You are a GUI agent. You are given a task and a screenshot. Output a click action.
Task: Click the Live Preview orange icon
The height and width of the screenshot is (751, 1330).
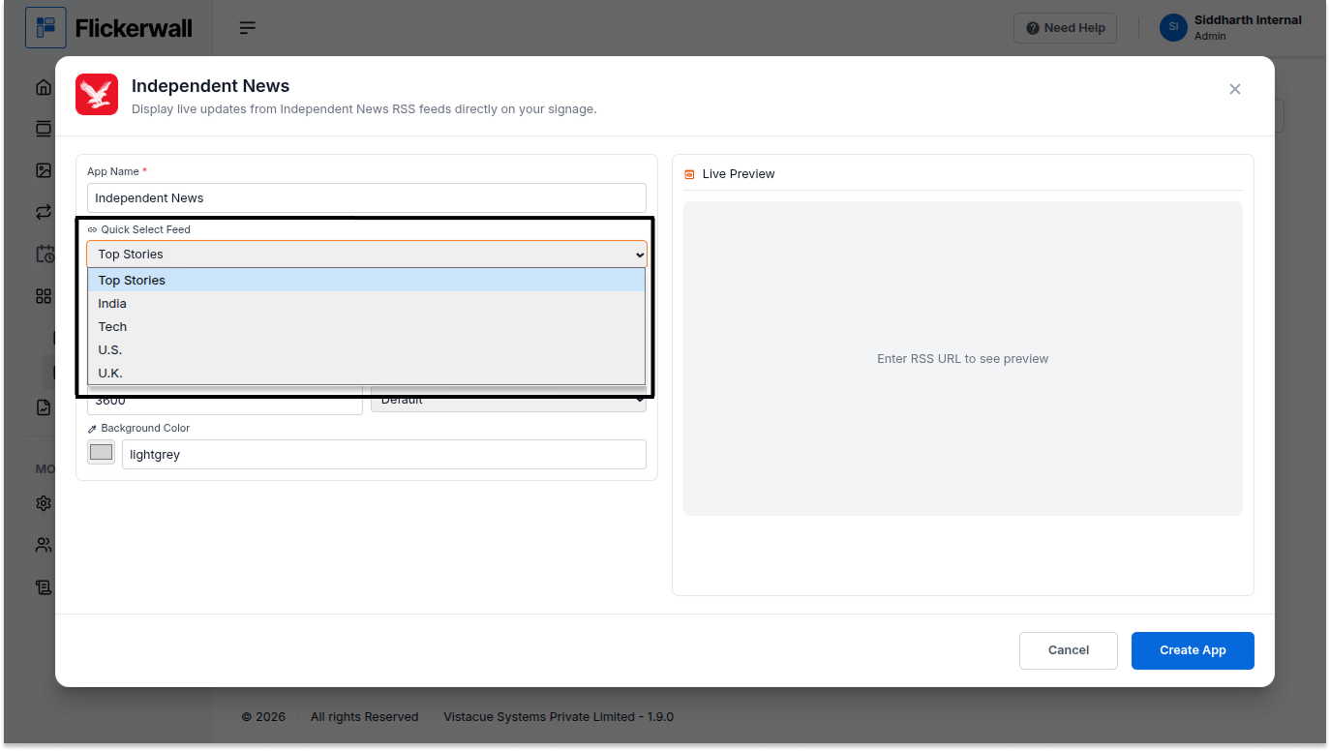[x=689, y=174]
